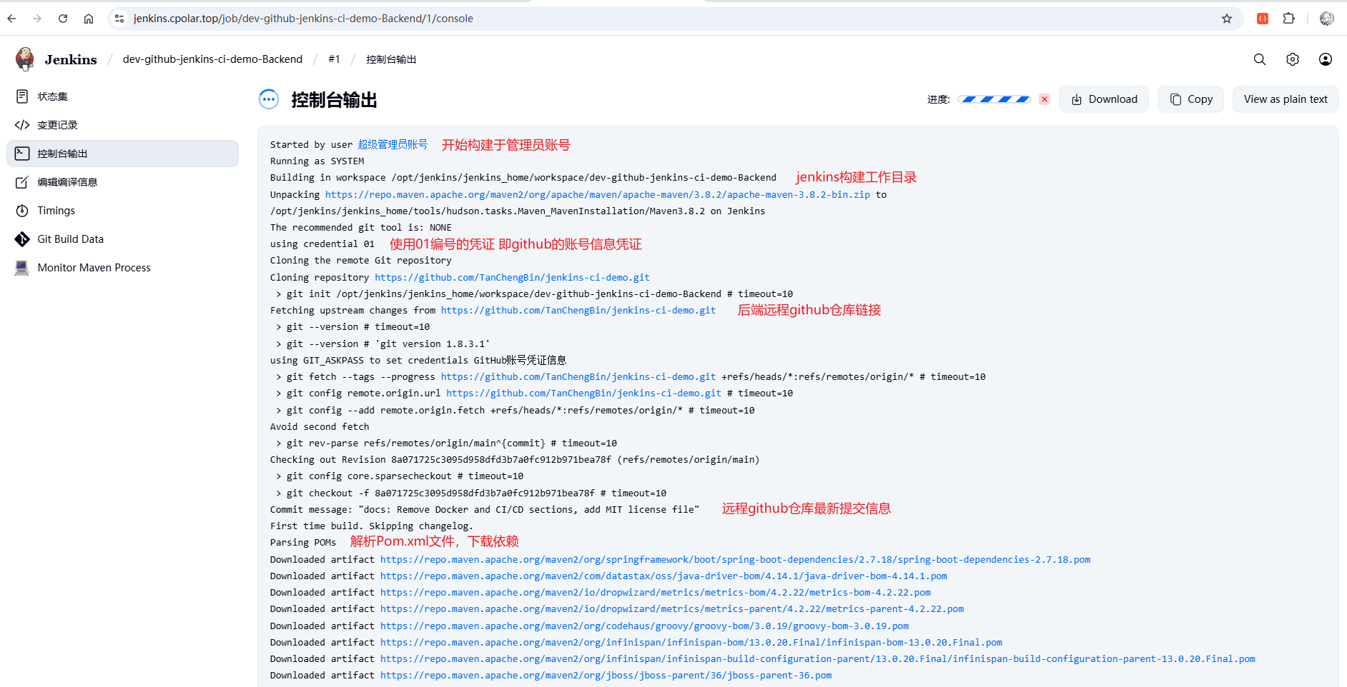Click View as plain text button
The image size is (1347, 687).
tap(1286, 99)
